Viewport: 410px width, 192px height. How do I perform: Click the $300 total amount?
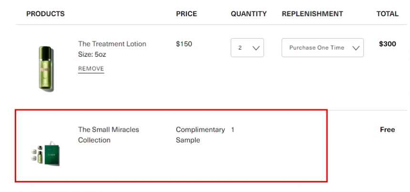point(387,44)
